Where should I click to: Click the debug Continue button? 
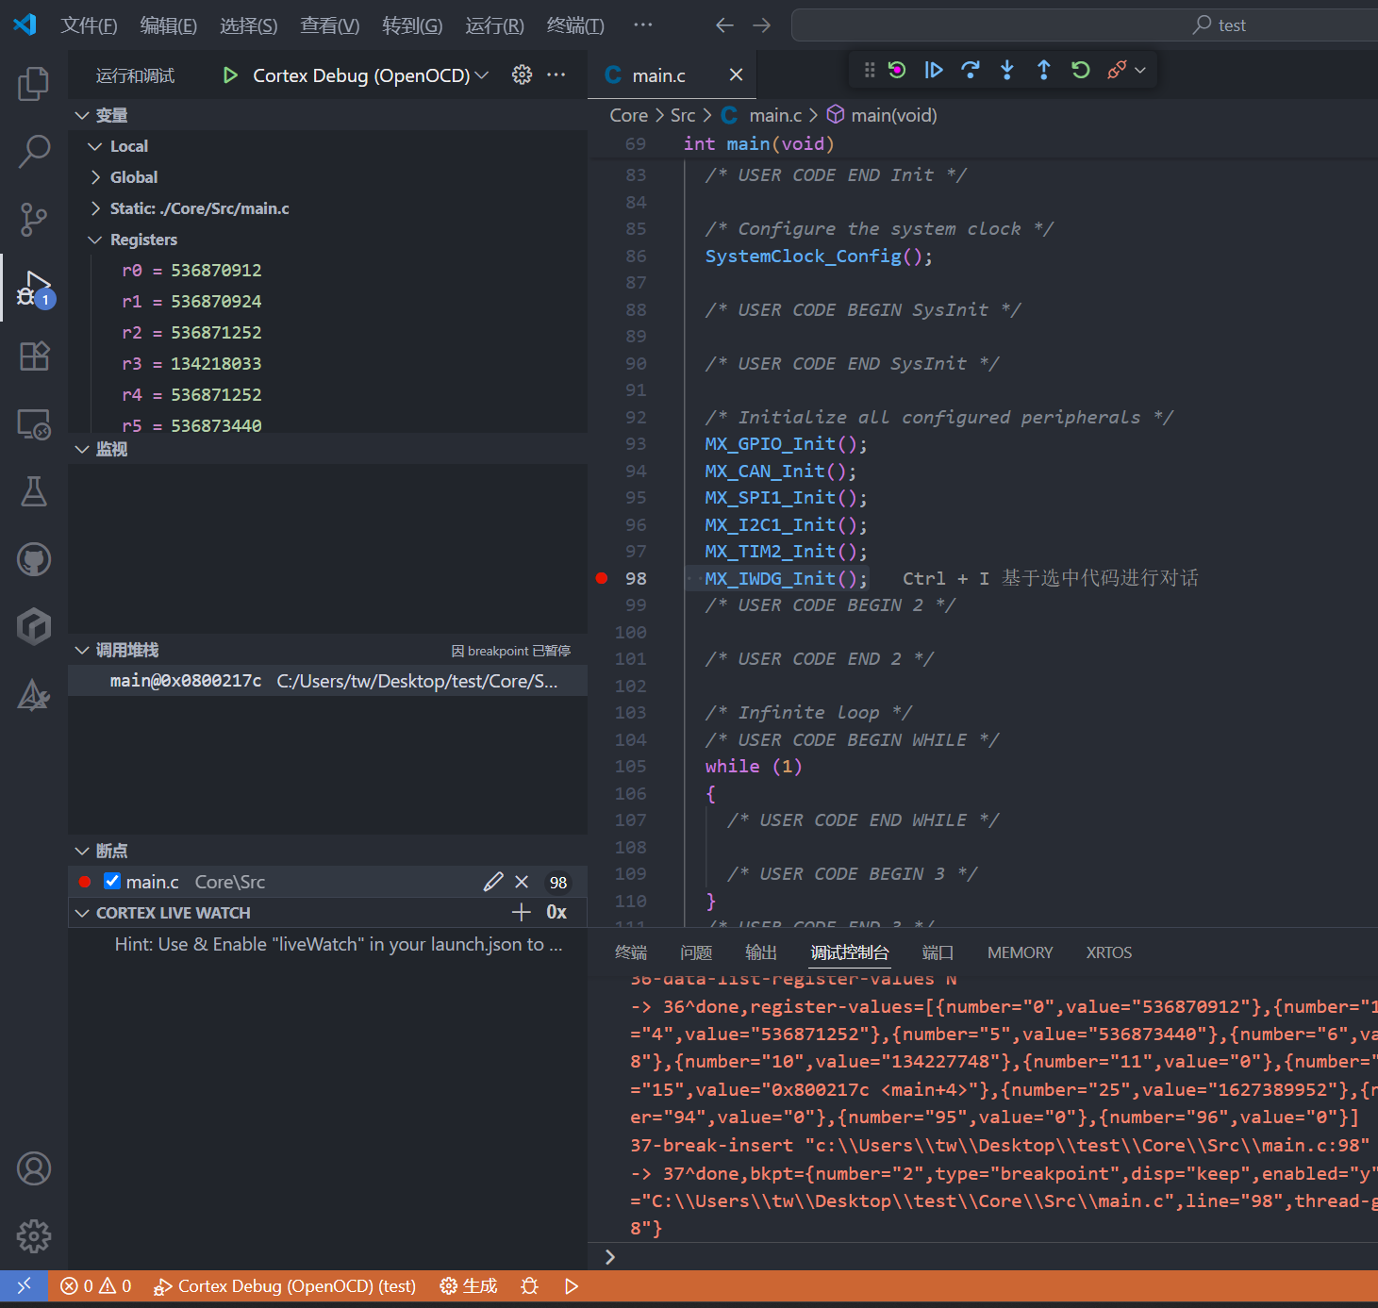point(934,70)
